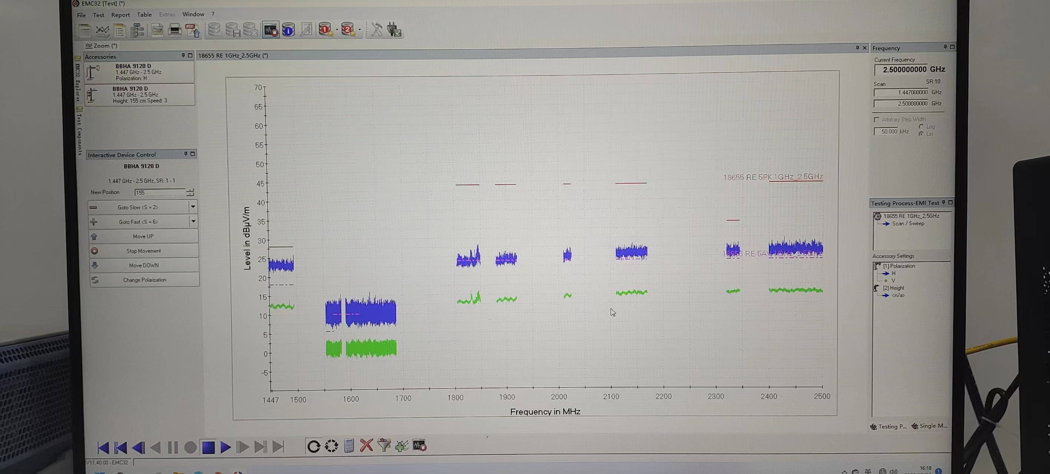The image size is (1050, 474).
Task: Pin the Accessories panel
Action: 183,56
